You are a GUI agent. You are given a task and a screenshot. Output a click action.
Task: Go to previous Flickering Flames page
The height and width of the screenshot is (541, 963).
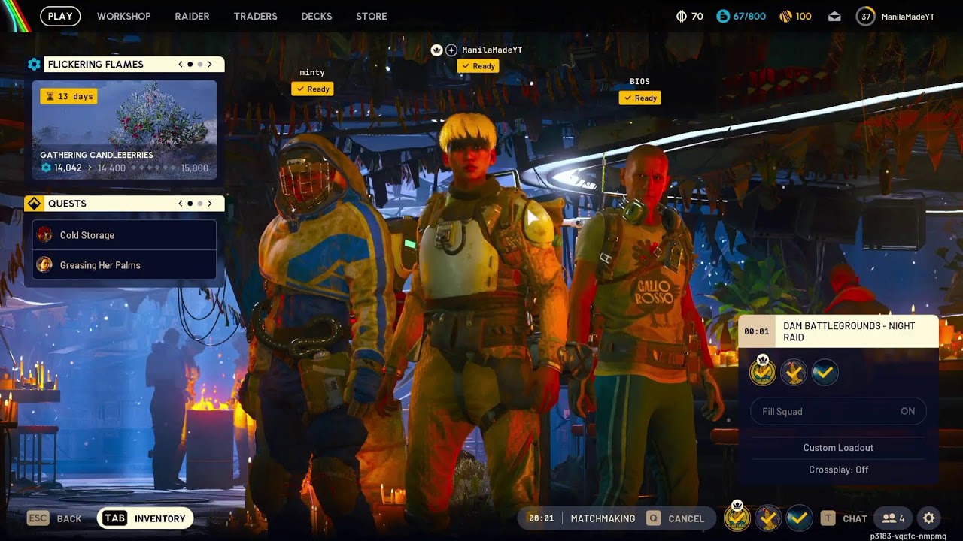[x=181, y=64]
